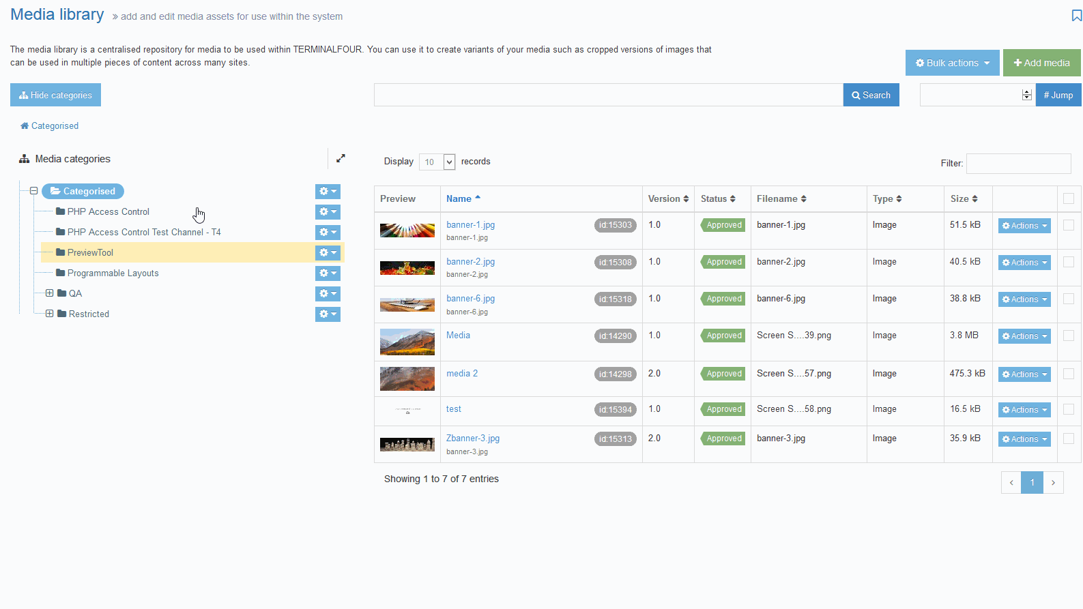This screenshot has width=1083, height=609.
Task: Click the Restricted folder icon
Action: click(62, 314)
